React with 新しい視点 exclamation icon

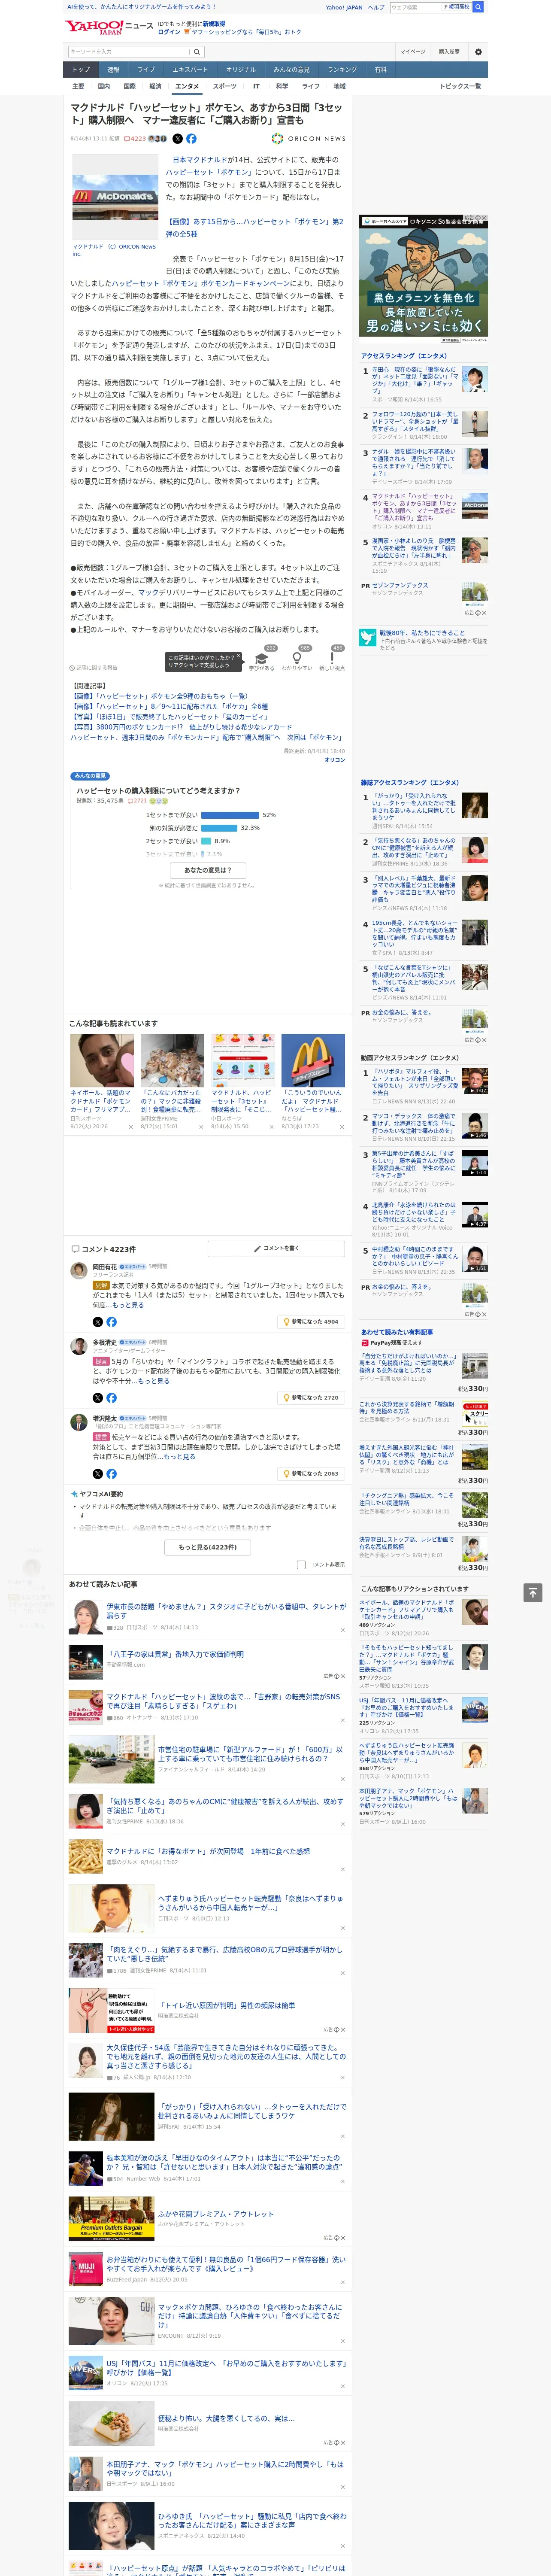[x=332, y=659]
